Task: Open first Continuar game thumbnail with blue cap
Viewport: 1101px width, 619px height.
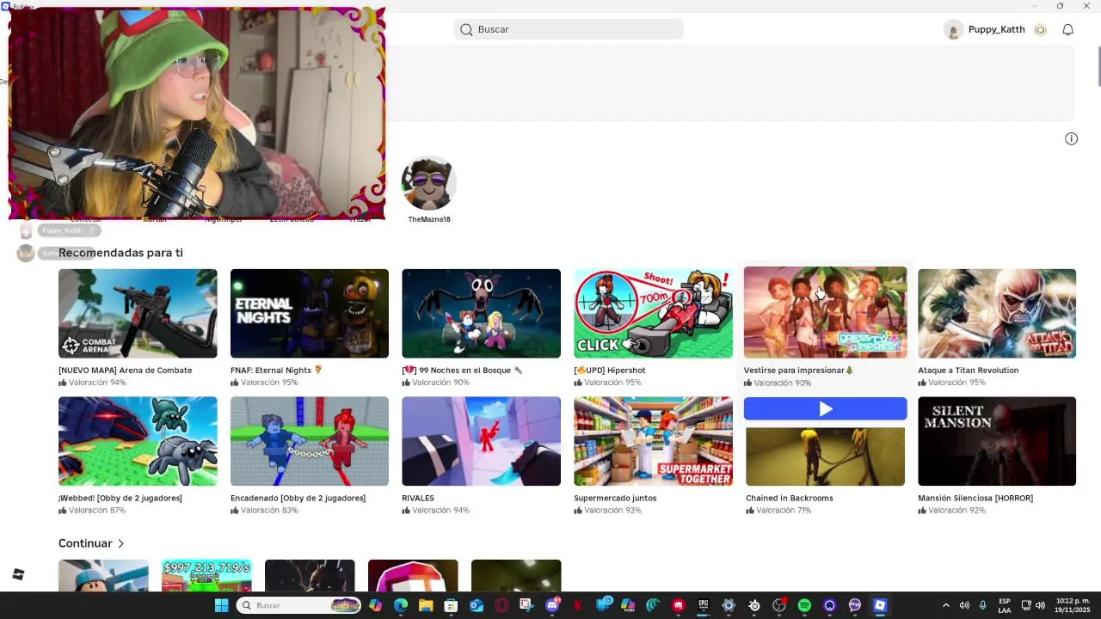Action: point(103,575)
